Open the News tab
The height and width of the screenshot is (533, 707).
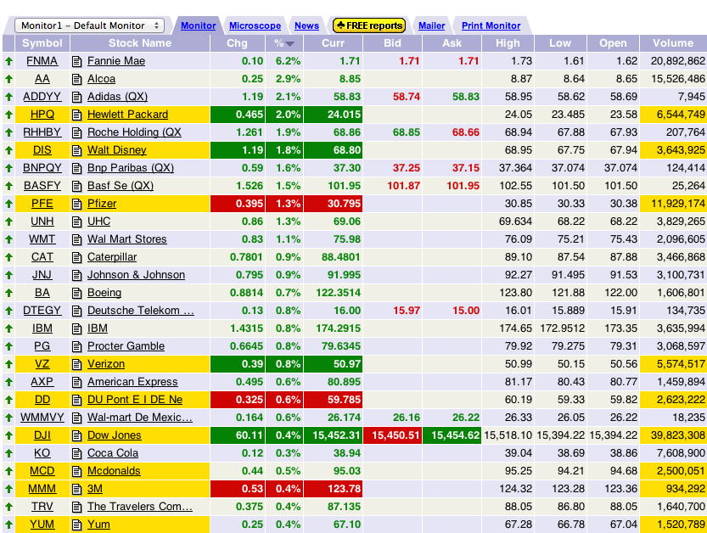(306, 25)
